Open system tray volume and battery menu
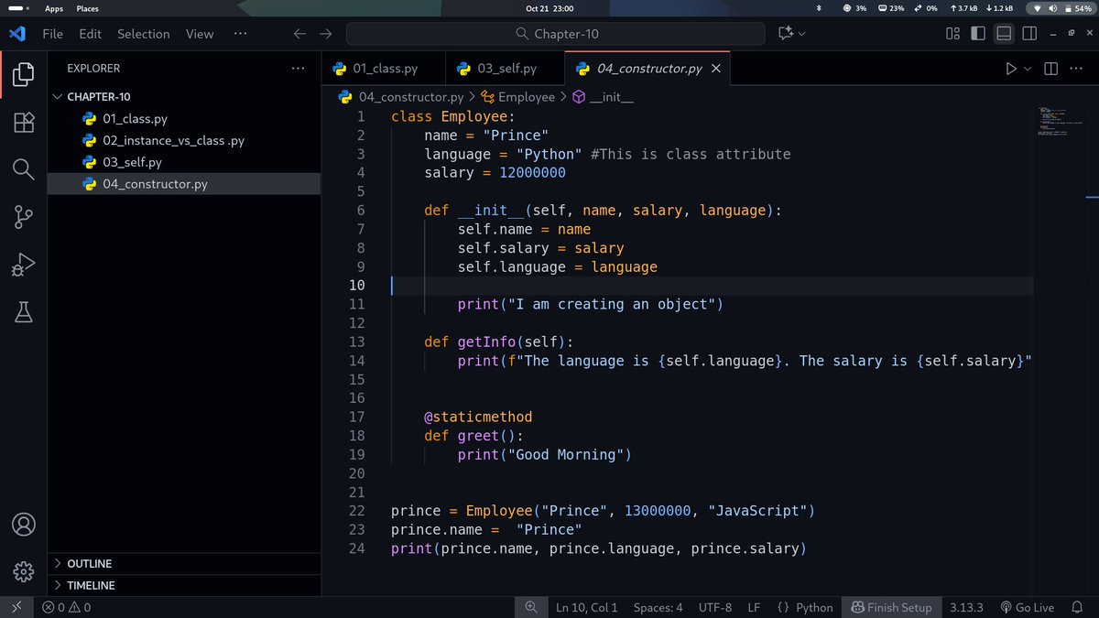The image size is (1099, 618). (1062, 8)
